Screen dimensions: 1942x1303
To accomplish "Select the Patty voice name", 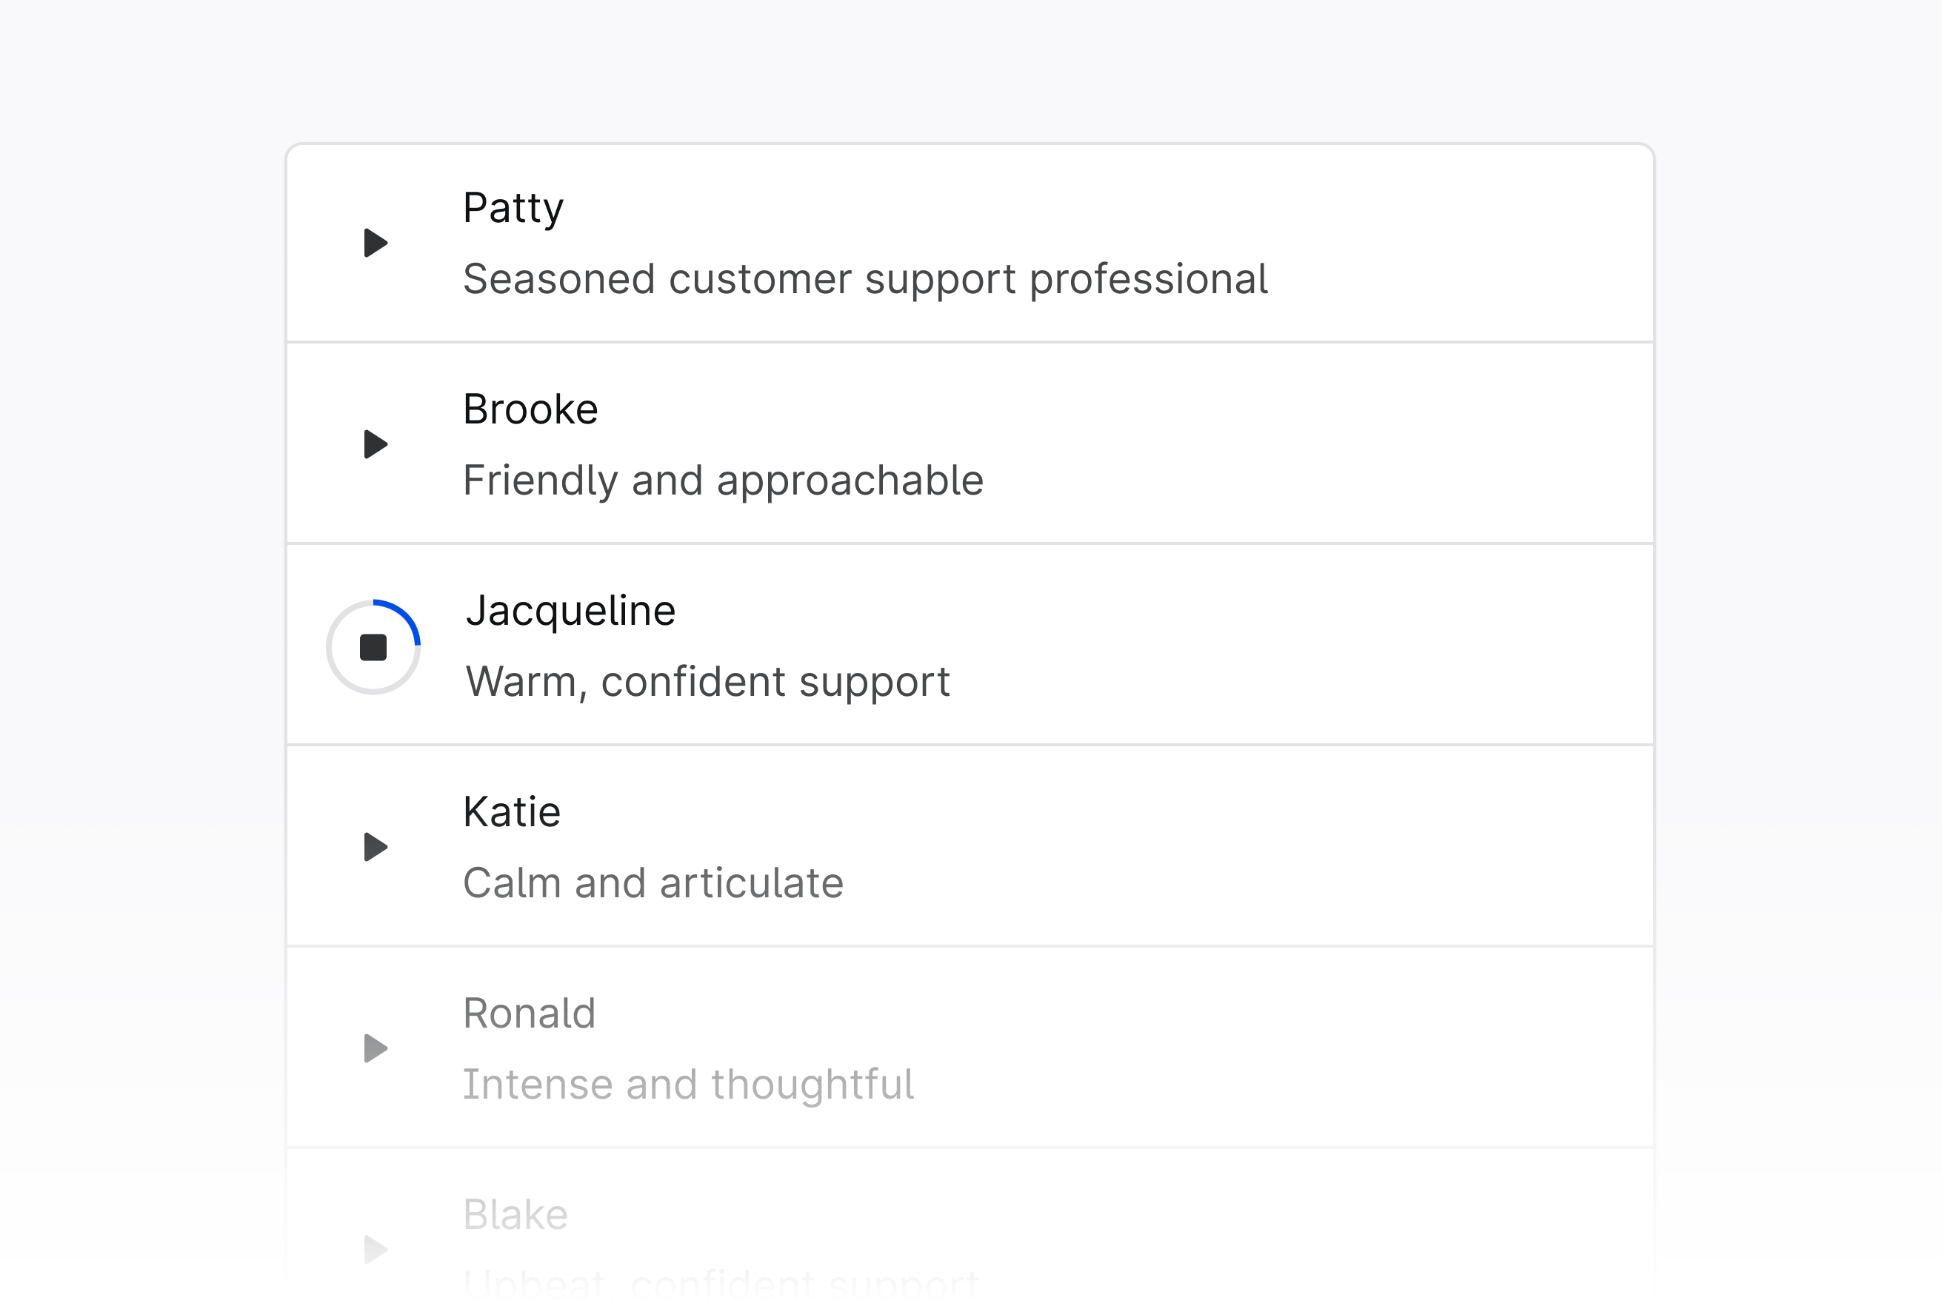I will [x=513, y=208].
